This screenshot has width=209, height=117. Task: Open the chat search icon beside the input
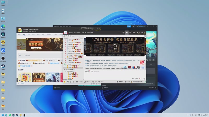tap(92, 71)
